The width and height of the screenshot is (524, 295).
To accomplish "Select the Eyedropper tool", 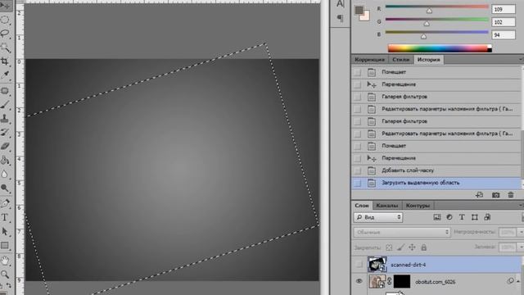I will click(x=5, y=75).
